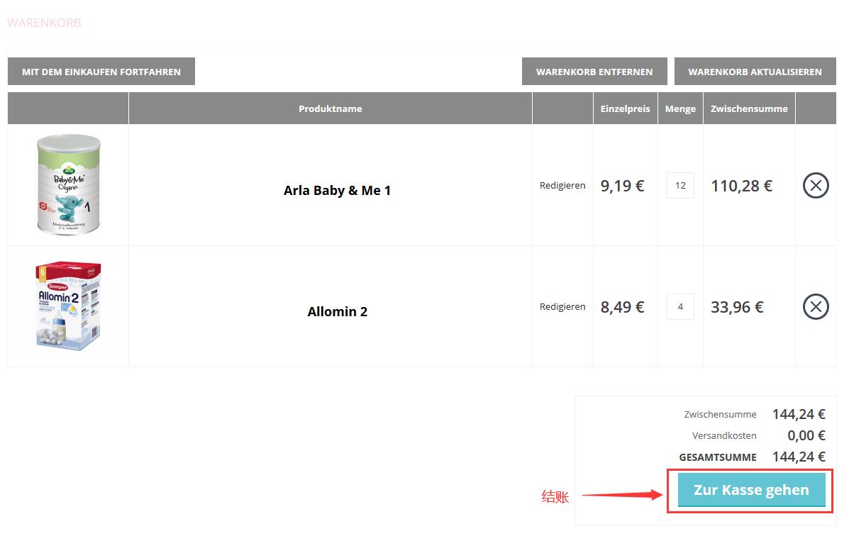Select shipping cost 0,00 €
The width and height of the screenshot is (849, 536).
click(806, 436)
